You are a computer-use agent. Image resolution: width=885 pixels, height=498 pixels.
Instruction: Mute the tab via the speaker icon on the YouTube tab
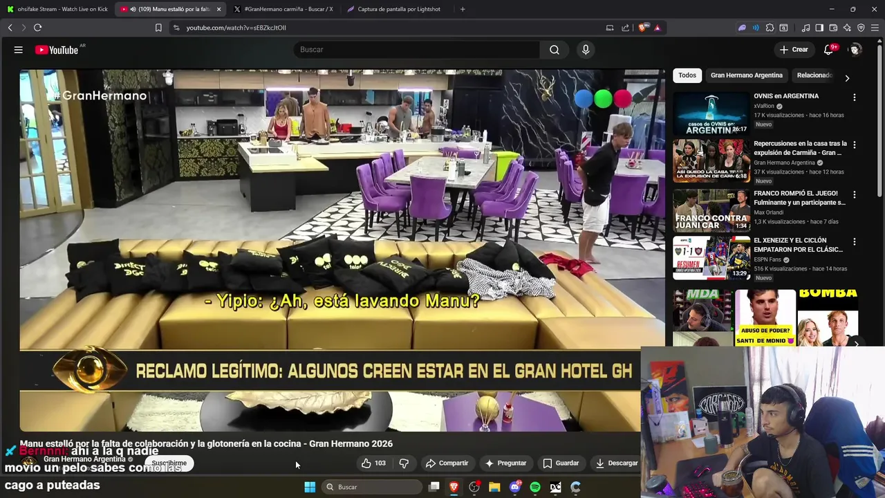133,9
